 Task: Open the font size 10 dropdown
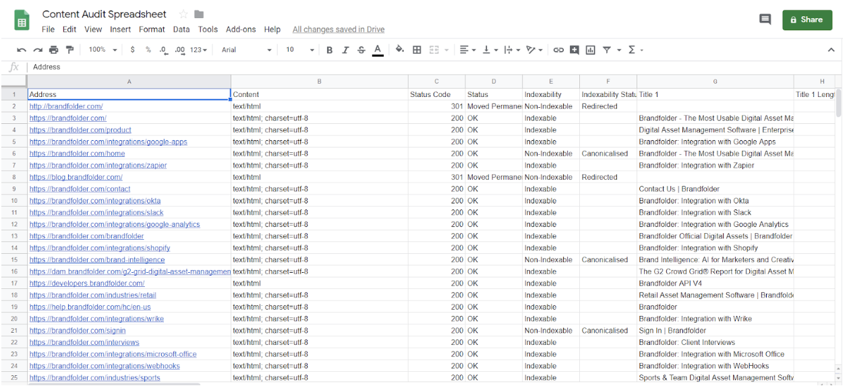point(300,50)
